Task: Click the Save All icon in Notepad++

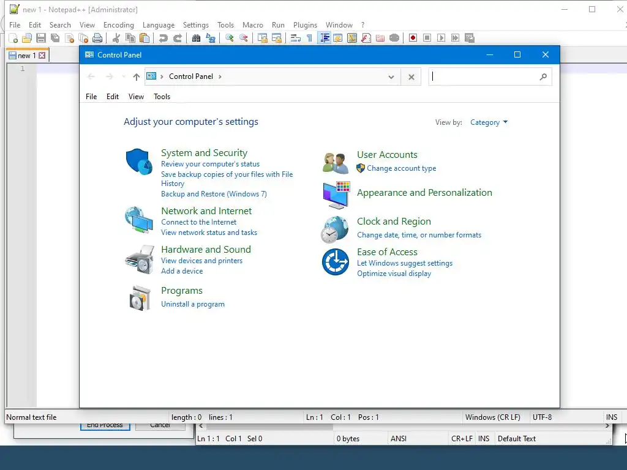Action: [x=55, y=38]
